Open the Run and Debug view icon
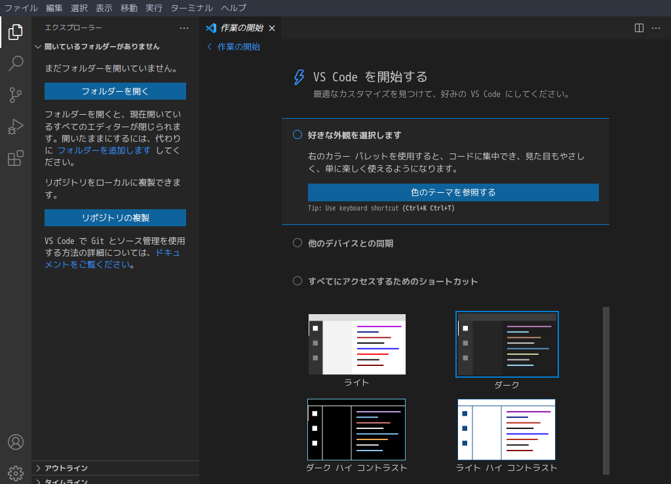The image size is (671, 484). [x=16, y=127]
